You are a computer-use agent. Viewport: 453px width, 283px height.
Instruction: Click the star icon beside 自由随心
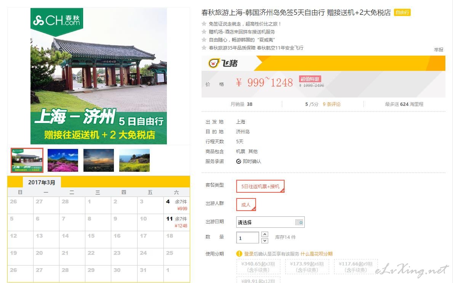[204, 40]
